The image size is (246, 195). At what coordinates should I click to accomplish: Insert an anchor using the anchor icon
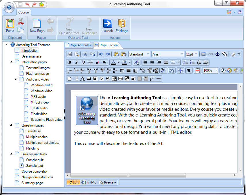218,54
